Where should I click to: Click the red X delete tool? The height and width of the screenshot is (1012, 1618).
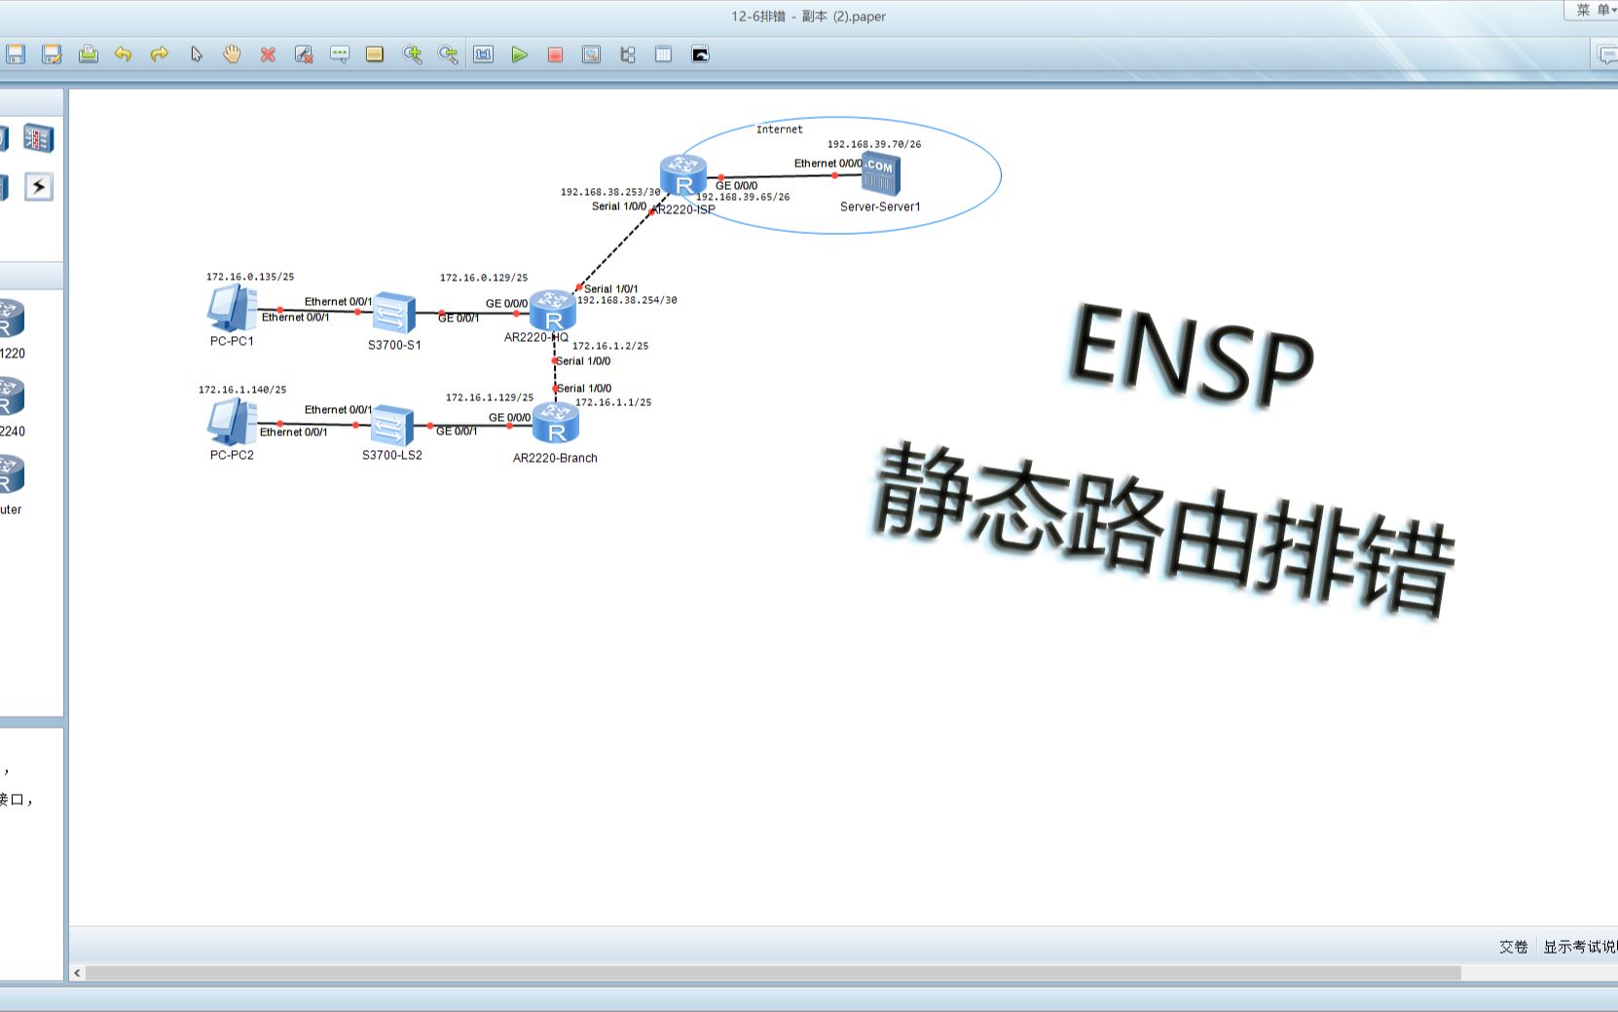(x=268, y=55)
